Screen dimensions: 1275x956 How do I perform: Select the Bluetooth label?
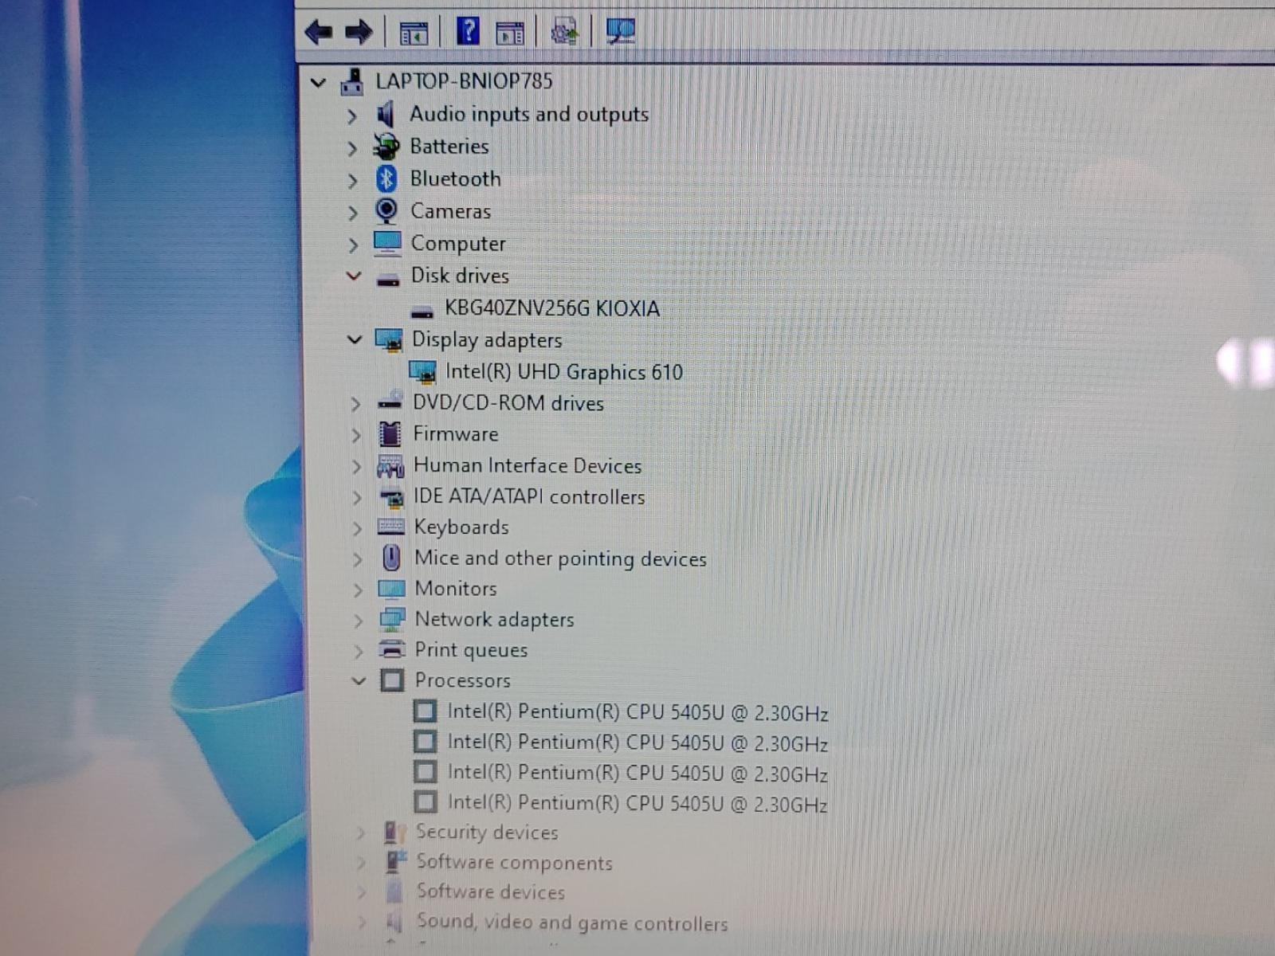pyautogui.click(x=456, y=179)
